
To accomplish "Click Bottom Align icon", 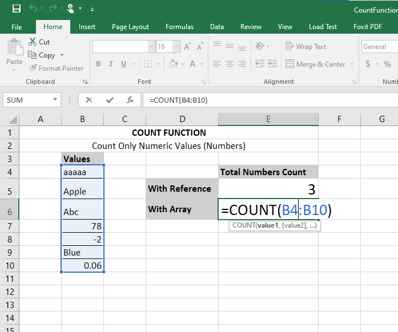I will coord(242,47).
